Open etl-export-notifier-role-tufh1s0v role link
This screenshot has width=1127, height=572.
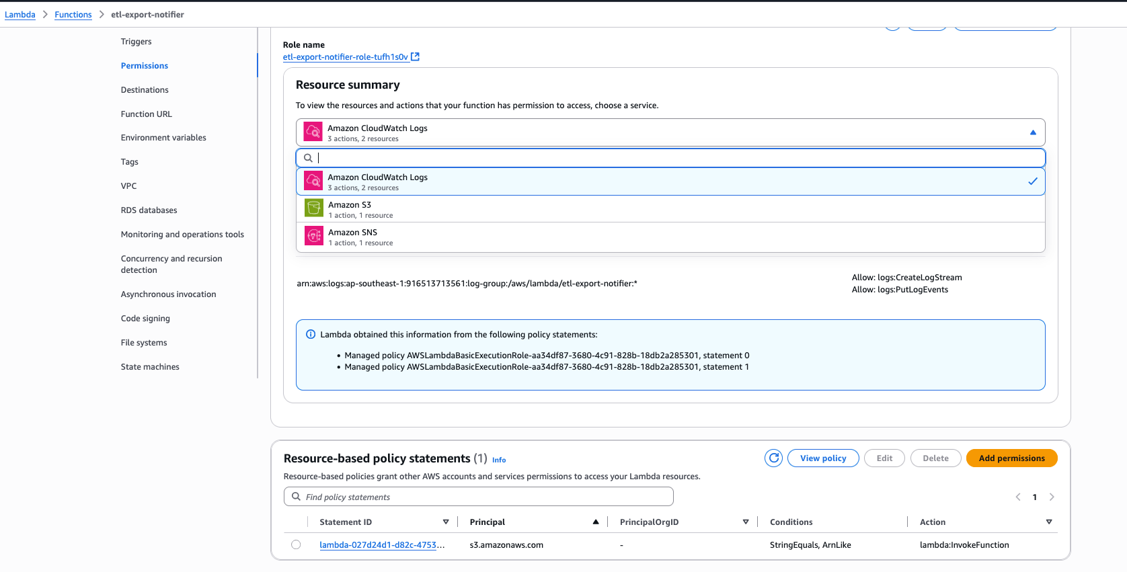[346, 57]
